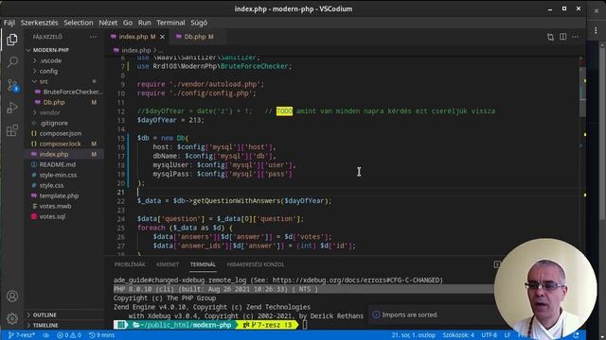Open BruteForceChecker file in src
Screen dimensions: 606x340
pos(72,92)
